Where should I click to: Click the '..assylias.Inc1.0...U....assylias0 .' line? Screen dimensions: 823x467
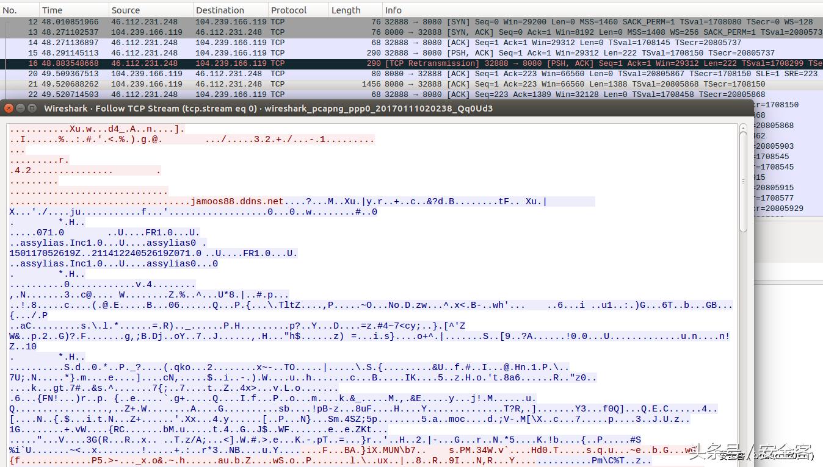pyautogui.click(x=108, y=243)
